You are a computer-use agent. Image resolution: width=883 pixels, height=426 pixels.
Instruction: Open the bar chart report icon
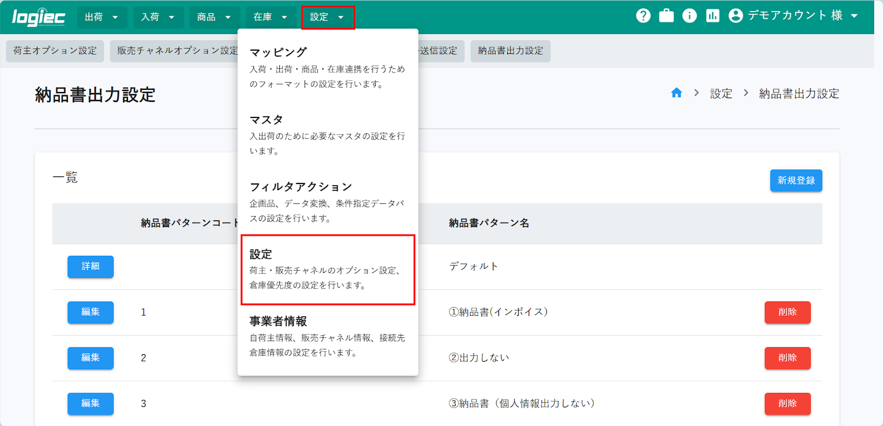pos(712,16)
